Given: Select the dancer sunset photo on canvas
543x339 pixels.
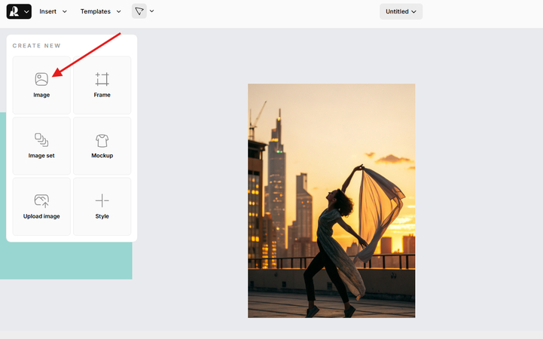Looking at the screenshot, I should 331,200.
